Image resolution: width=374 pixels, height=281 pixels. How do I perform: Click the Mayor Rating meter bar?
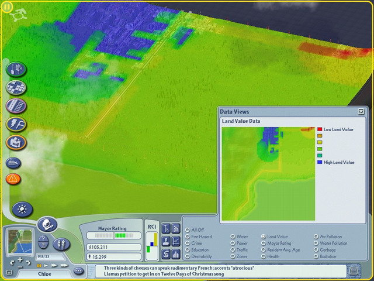114,235
